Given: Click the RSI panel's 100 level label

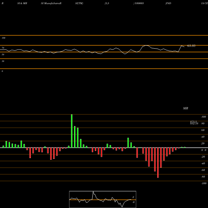Looking at the screenshot, I should (3, 38).
